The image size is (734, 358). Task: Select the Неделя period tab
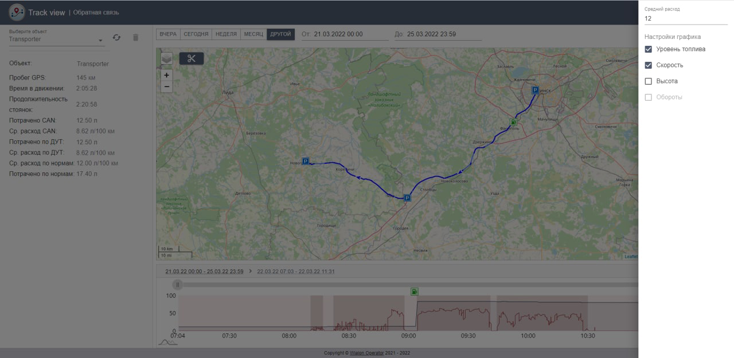pos(226,34)
